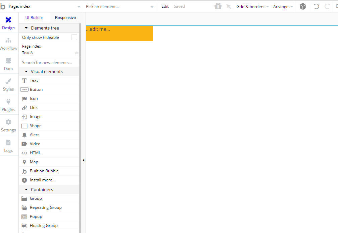338x233 pixels.
Task: Select the Repeating Group container element
Action: [46, 208]
